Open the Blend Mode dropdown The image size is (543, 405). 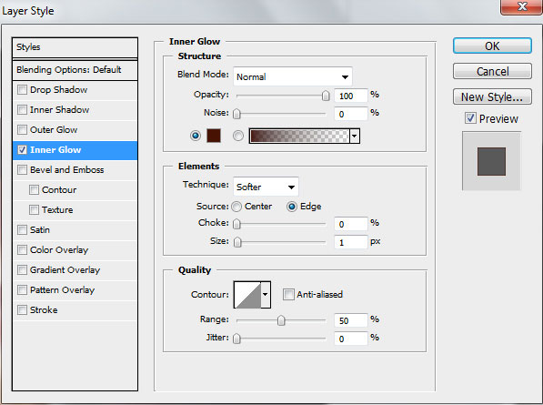(x=293, y=76)
